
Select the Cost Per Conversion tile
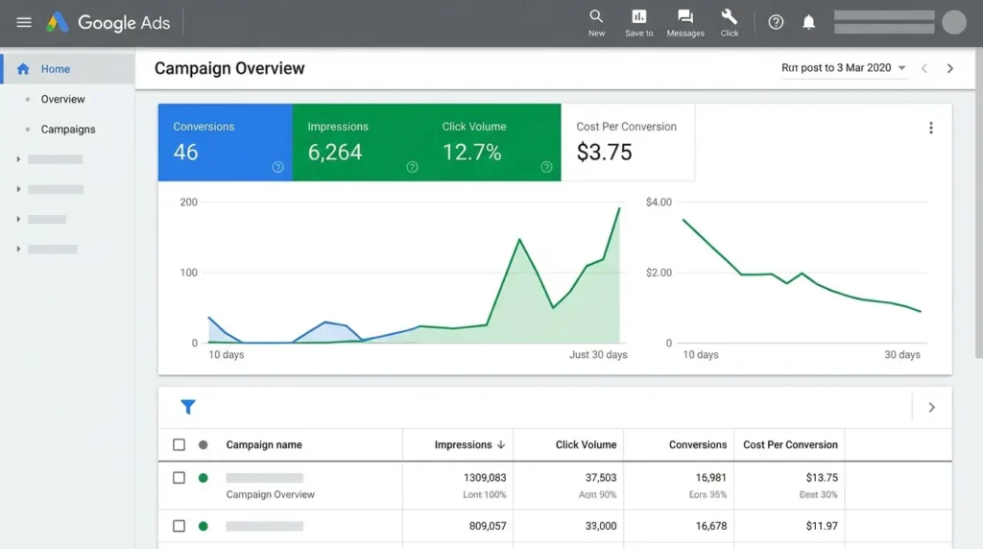click(x=628, y=142)
